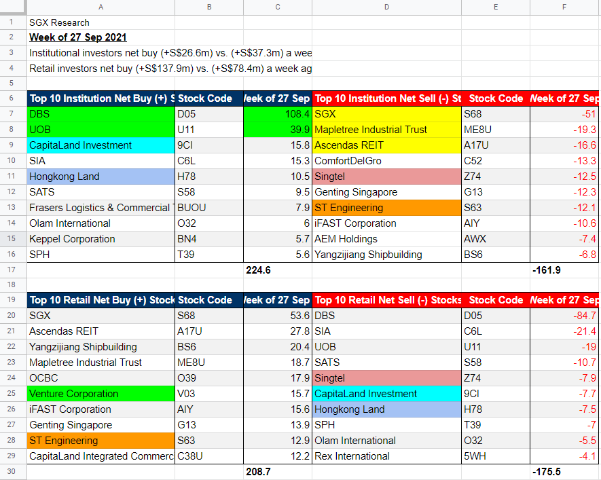Click the Keppel Corporation cell
Viewport: 601px width, 480px height.
click(x=101, y=239)
